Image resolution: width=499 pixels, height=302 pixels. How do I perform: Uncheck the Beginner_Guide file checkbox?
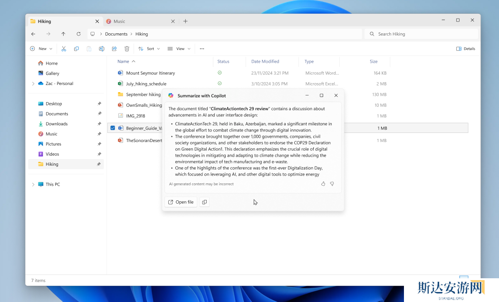(113, 128)
